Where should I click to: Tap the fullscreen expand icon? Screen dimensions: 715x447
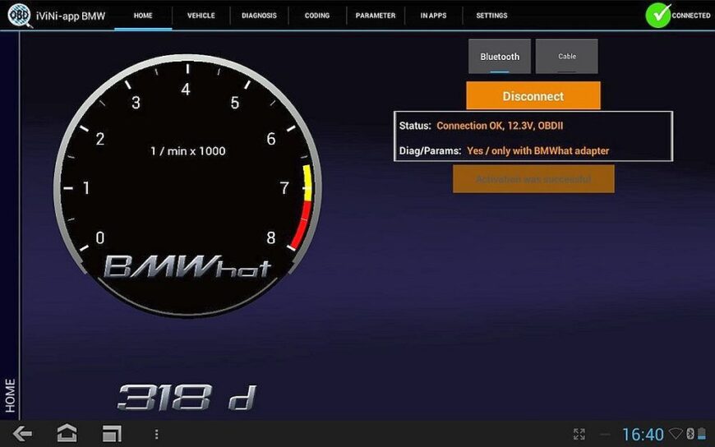pyautogui.click(x=579, y=434)
